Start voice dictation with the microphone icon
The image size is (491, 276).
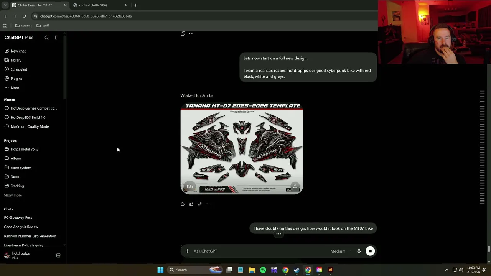pyautogui.click(x=359, y=251)
